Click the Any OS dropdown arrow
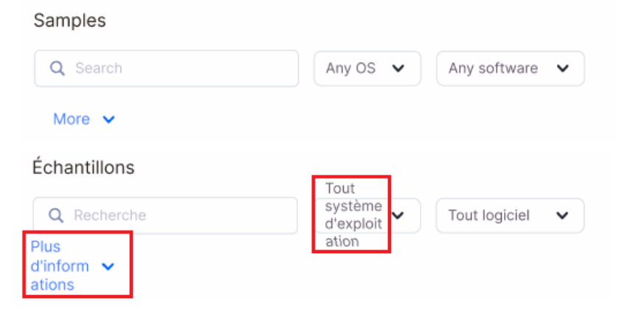Image resolution: width=636 pixels, height=318 pixels. click(x=398, y=69)
